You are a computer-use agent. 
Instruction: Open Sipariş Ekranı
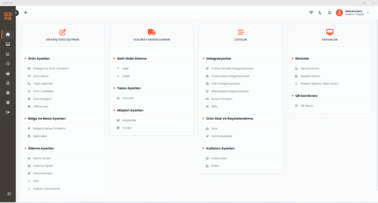[309, 68]
